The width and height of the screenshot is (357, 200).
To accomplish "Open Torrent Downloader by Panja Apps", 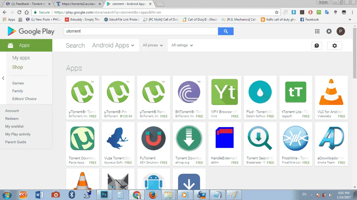I will coord(82,144).
